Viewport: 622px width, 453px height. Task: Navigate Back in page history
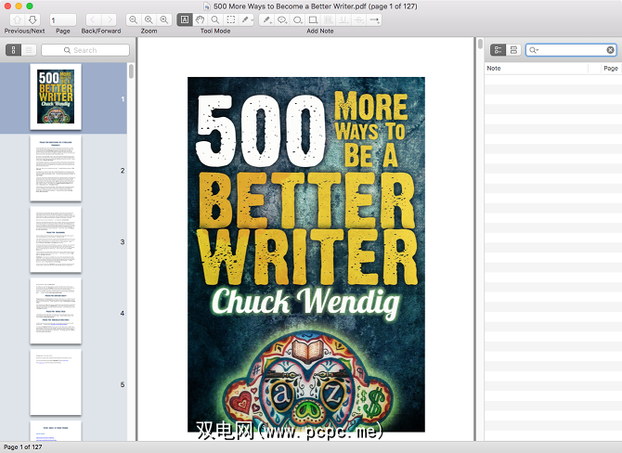pos(93,19)
